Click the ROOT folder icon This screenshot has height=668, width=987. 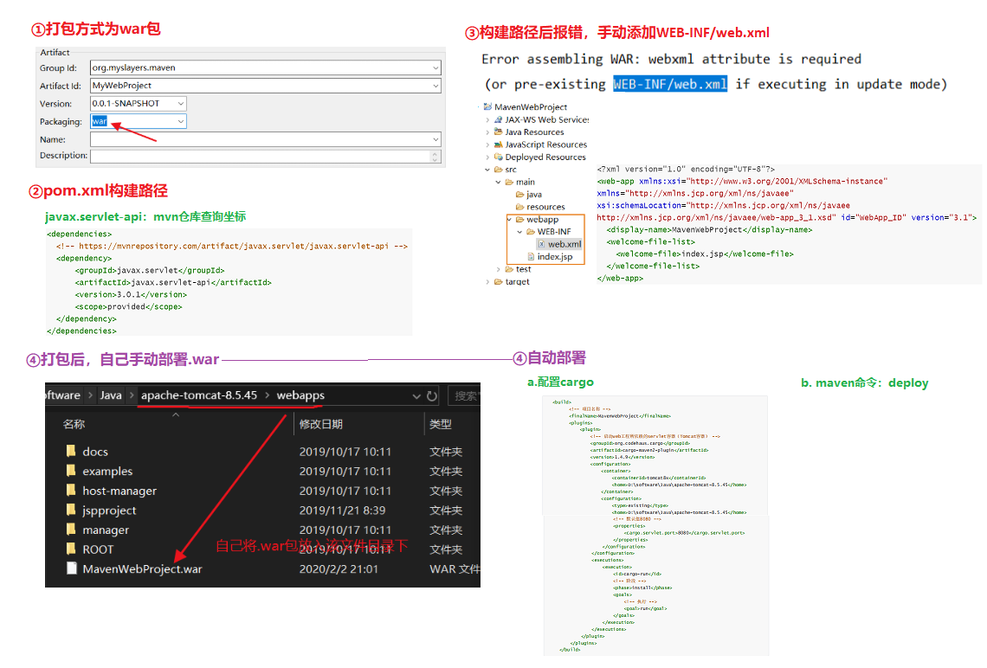(x=71, y=549)
